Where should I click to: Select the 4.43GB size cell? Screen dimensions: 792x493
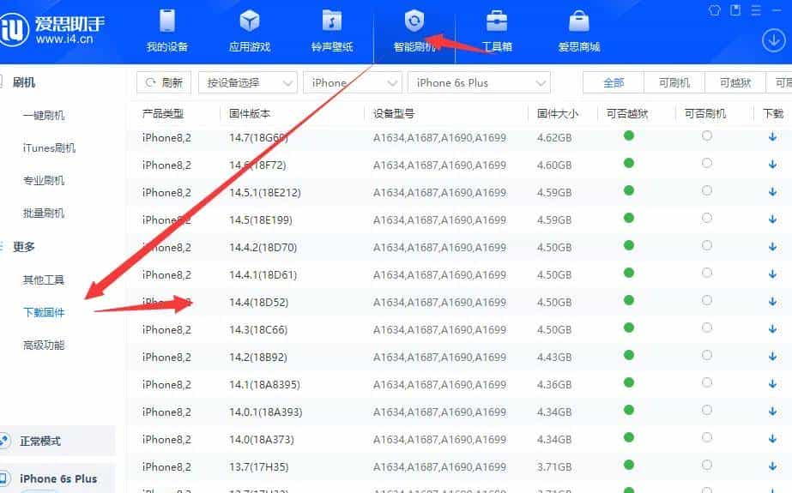coord(554,357)
